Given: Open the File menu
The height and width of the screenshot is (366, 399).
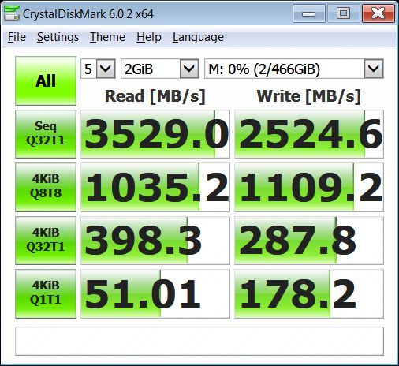Looking at the screenshot, I should pyautogui.click(x=17, y=37).
